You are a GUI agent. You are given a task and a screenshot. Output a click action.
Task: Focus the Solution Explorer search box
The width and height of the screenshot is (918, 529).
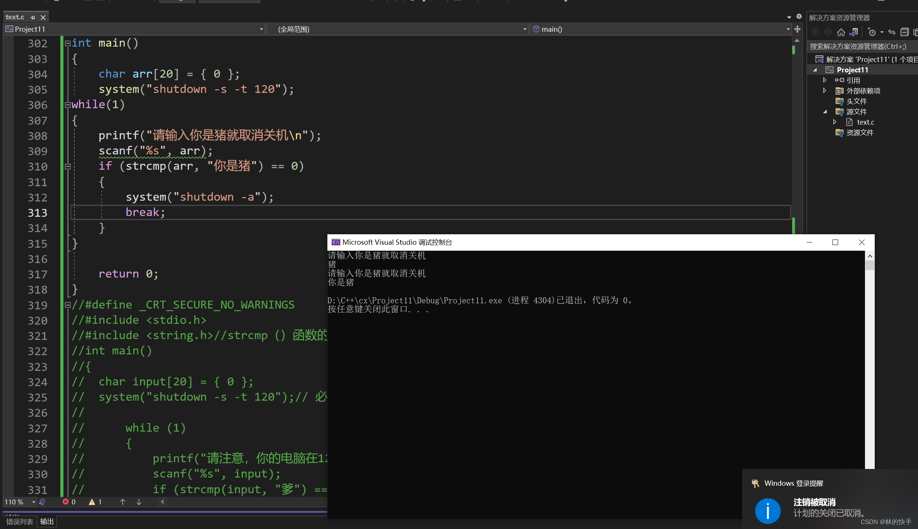point(862,47)
